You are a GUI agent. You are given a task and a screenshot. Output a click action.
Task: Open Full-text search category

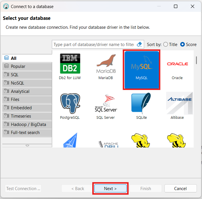tap(27, 133)
